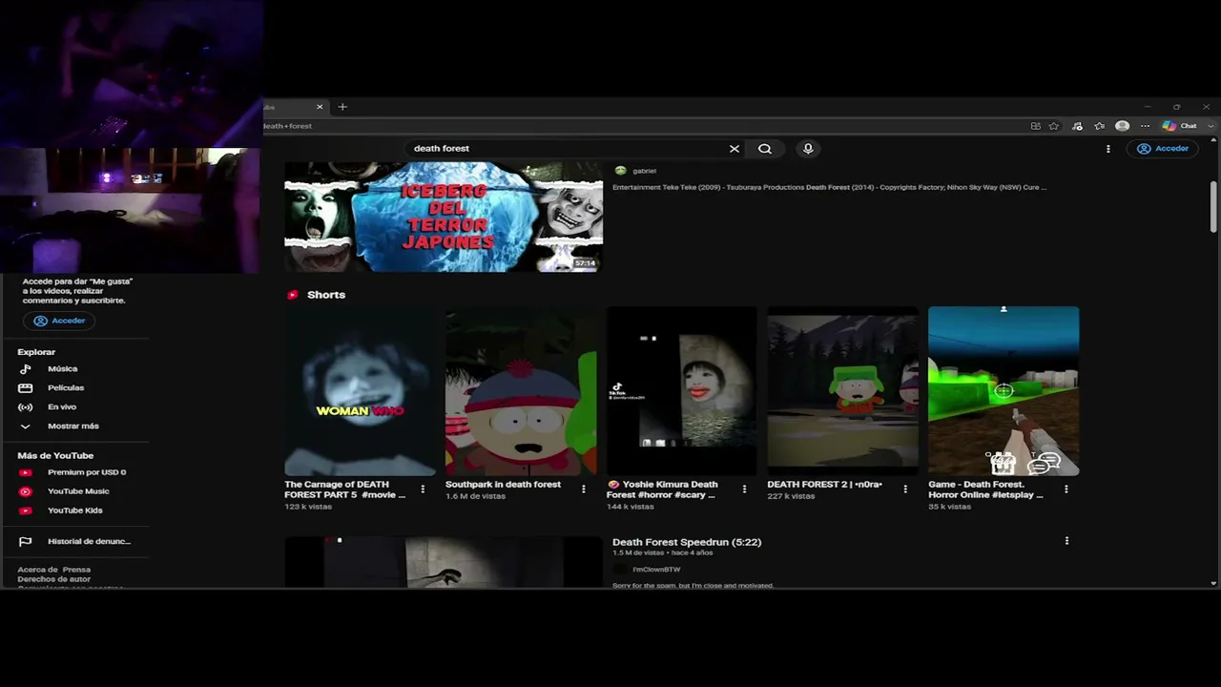
Task: Click the Shorts logo icon beside heading
Action: coord(293,295)
